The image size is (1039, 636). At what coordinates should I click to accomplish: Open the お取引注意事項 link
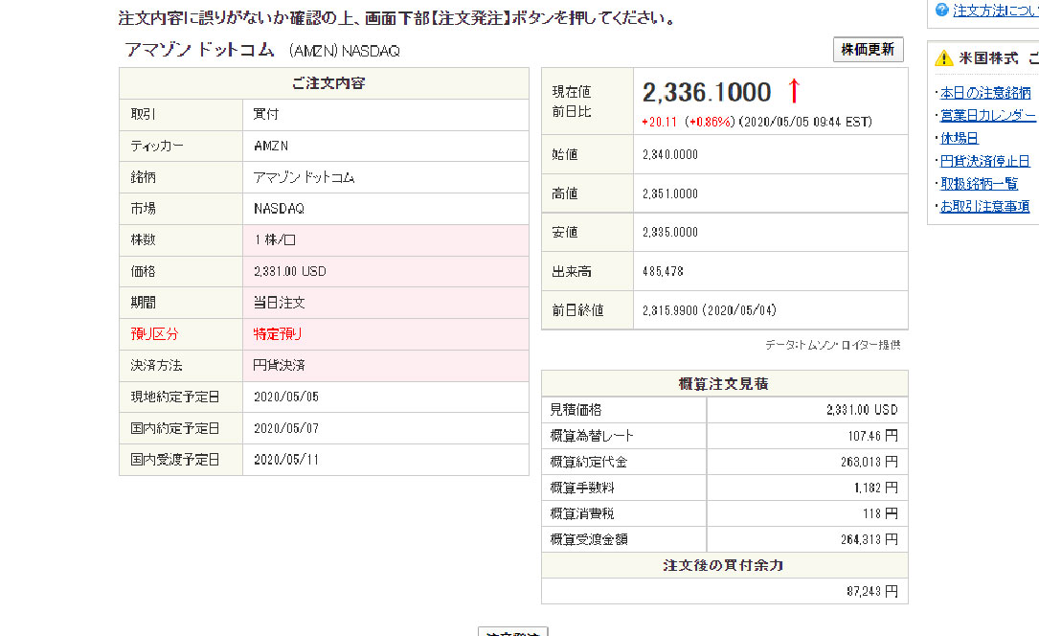point(984,206)
